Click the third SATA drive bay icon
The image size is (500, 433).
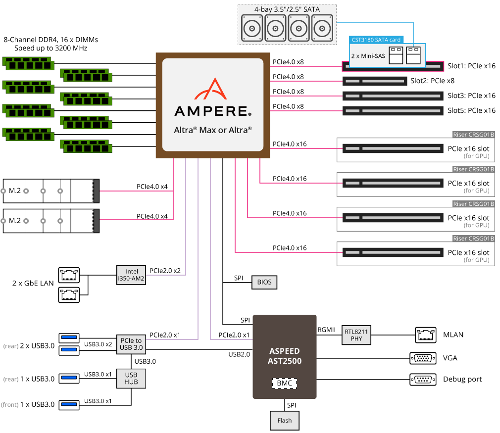[x=299, y=28]
